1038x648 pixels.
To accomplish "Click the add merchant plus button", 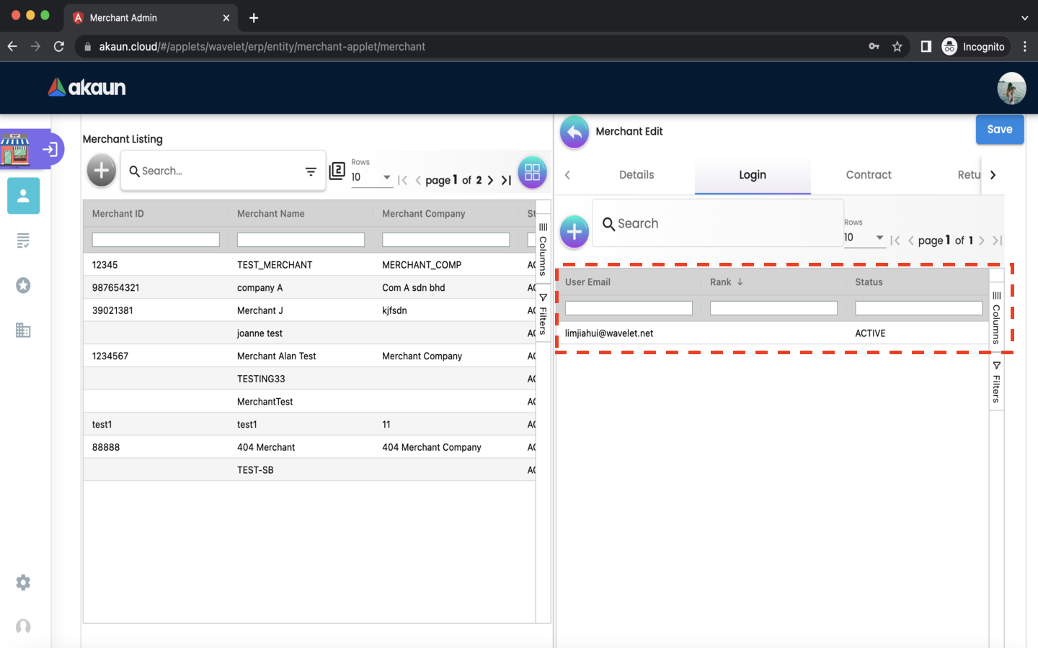I will (102, 171).
